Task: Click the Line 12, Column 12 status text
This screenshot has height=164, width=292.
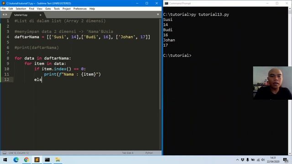Action: click(x=19, y=153)
